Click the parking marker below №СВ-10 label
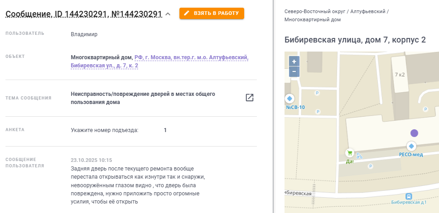This screenshot has width=439, height=213. (x=318, y=111)
